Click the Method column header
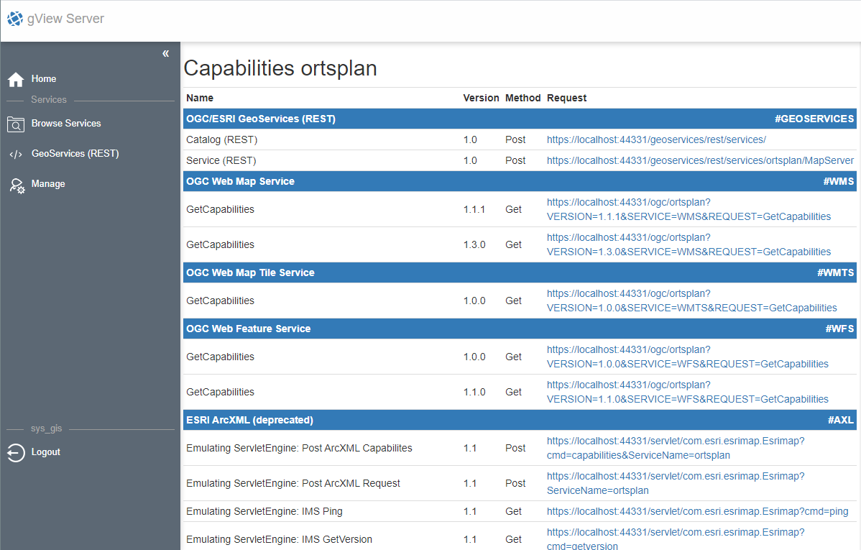Screen dimensions: 861x550 pos(522,98)
